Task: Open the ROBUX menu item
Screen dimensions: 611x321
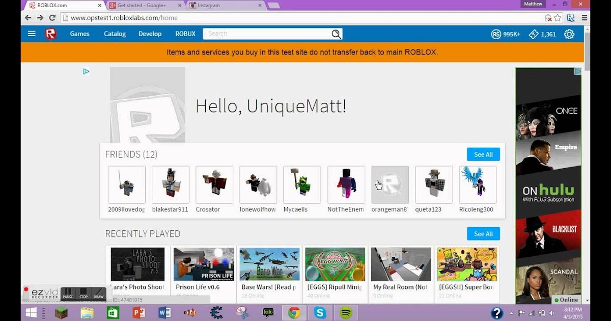Action: pyautogui.click(x=185, y=34)
